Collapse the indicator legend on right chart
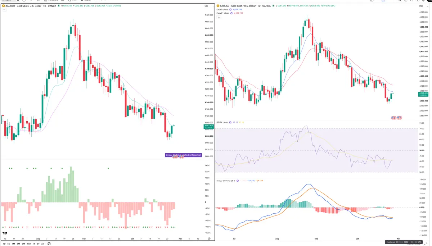This screenshot has width=432, height=246. 218,17
